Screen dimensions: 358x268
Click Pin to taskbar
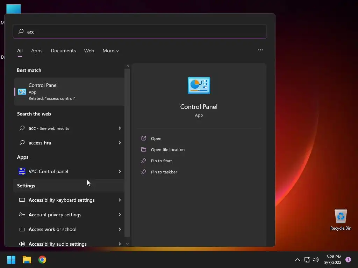[164, 172]
